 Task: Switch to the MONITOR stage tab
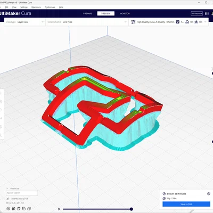(x=125, y=13)
